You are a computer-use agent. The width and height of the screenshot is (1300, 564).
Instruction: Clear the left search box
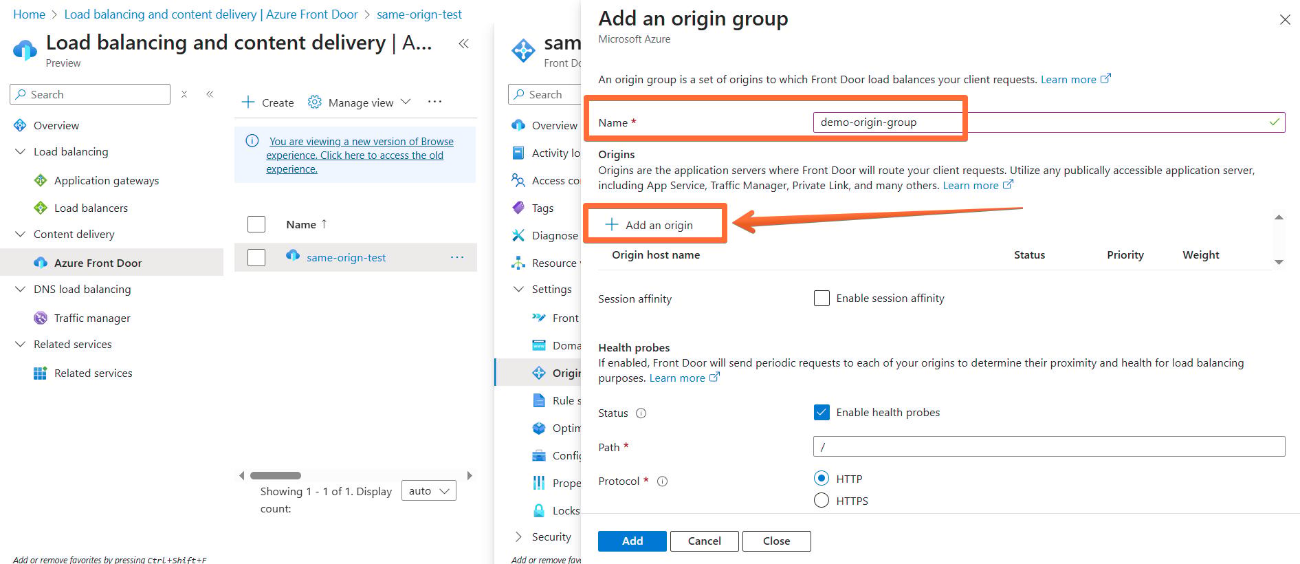pos(184,94)
